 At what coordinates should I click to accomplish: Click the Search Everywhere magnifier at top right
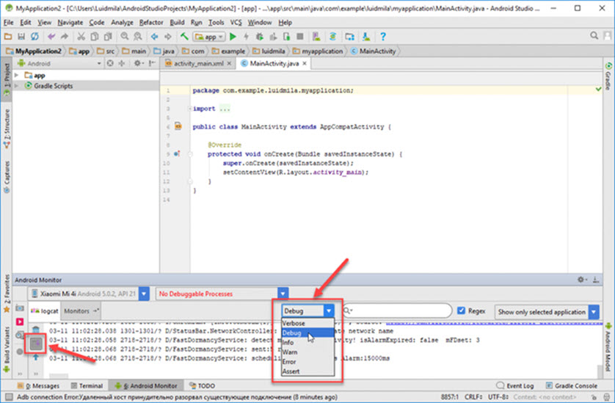pos(594,36)
